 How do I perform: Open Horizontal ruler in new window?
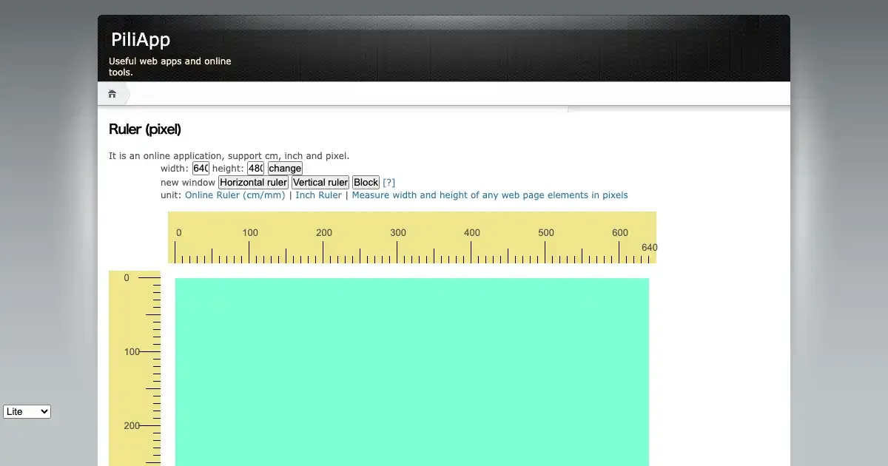pos(253,183)
